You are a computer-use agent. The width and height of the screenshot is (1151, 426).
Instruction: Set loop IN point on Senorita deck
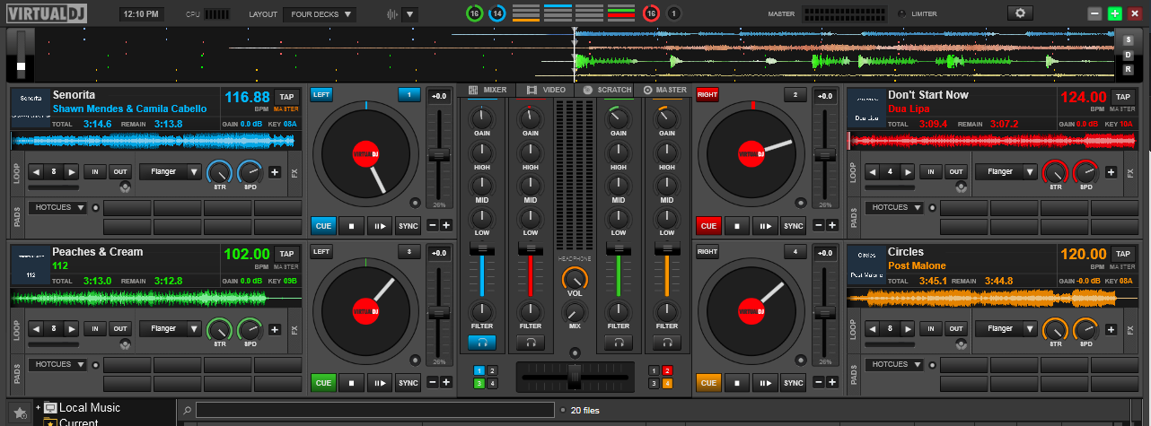[93, 172]
